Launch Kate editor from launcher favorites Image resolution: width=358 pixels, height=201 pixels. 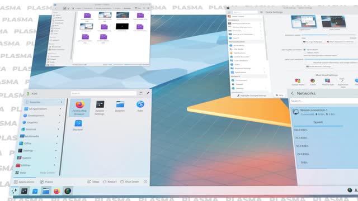click(140, 106)
